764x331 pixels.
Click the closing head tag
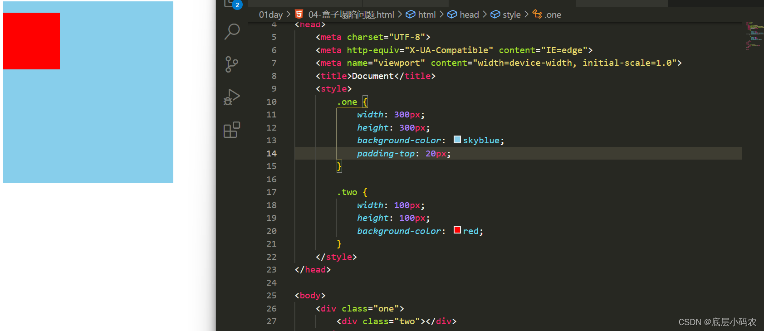click(313, 270)
